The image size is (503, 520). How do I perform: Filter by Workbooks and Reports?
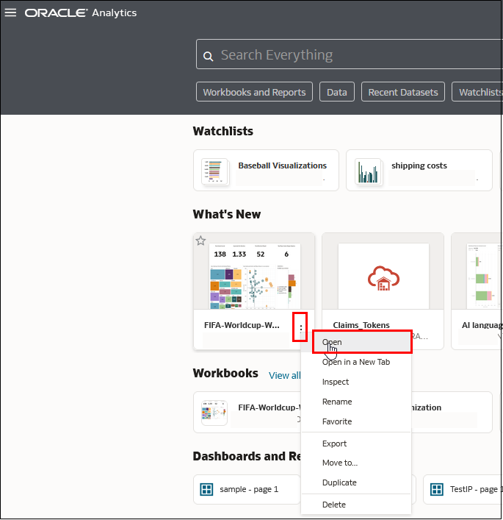[254, 92]
